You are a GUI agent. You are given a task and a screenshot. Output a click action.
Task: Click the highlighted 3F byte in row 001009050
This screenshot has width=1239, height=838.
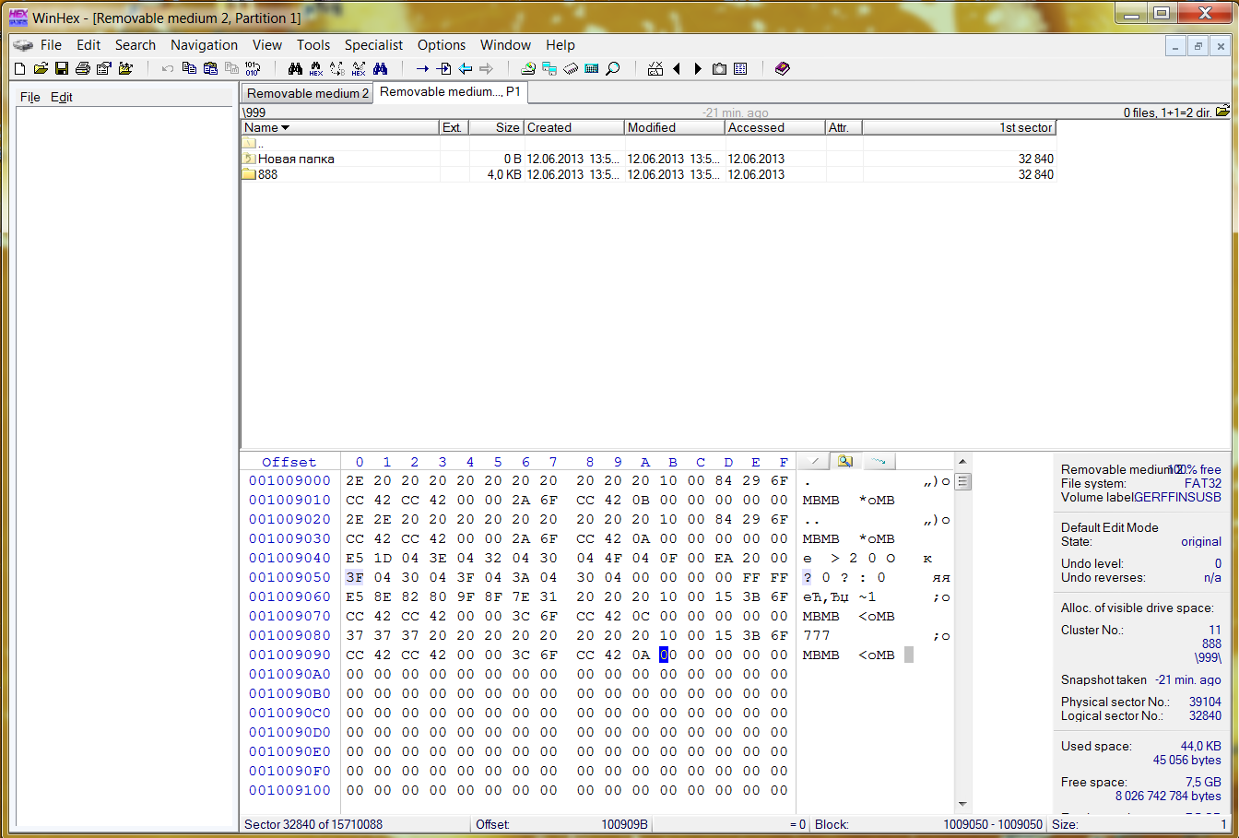click(354, 577)
